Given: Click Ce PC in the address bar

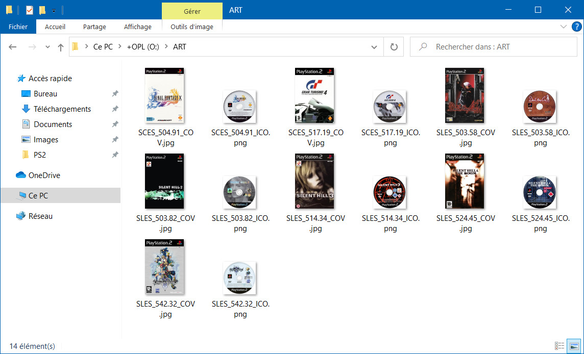Looking at the screenshot, I should click(x=103, y=47).
